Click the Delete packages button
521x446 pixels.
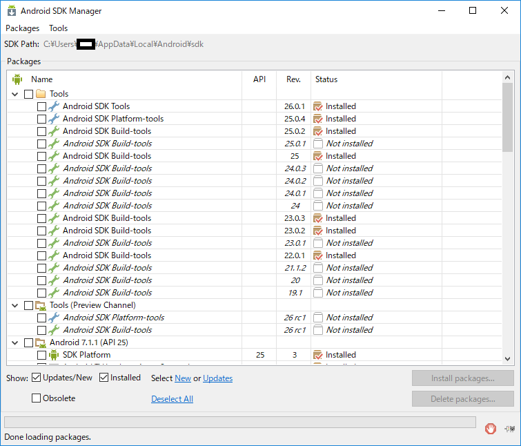(463, 399)
